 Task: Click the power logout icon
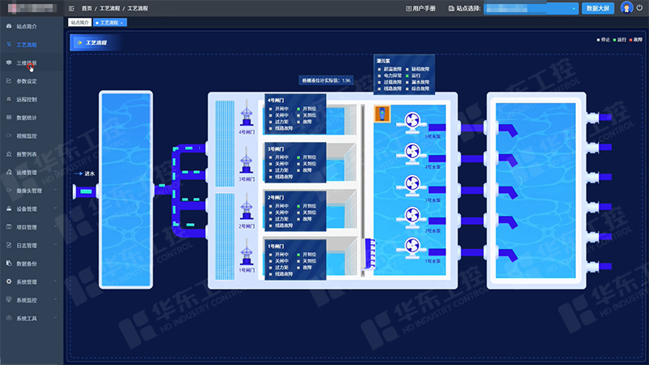click(639, 8)
